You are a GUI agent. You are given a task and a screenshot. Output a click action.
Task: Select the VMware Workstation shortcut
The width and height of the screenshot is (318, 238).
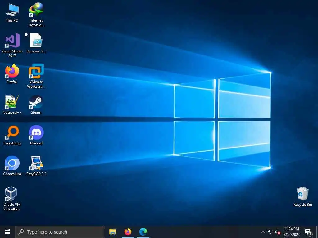pos(36,76)
